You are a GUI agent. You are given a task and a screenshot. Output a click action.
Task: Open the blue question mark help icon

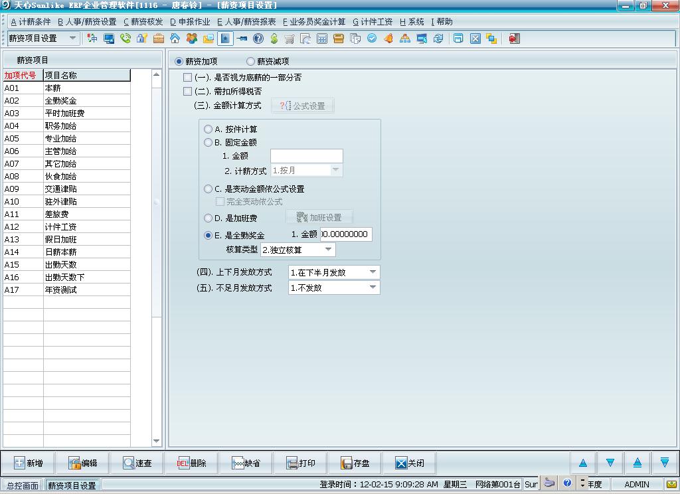pos(258,39)
